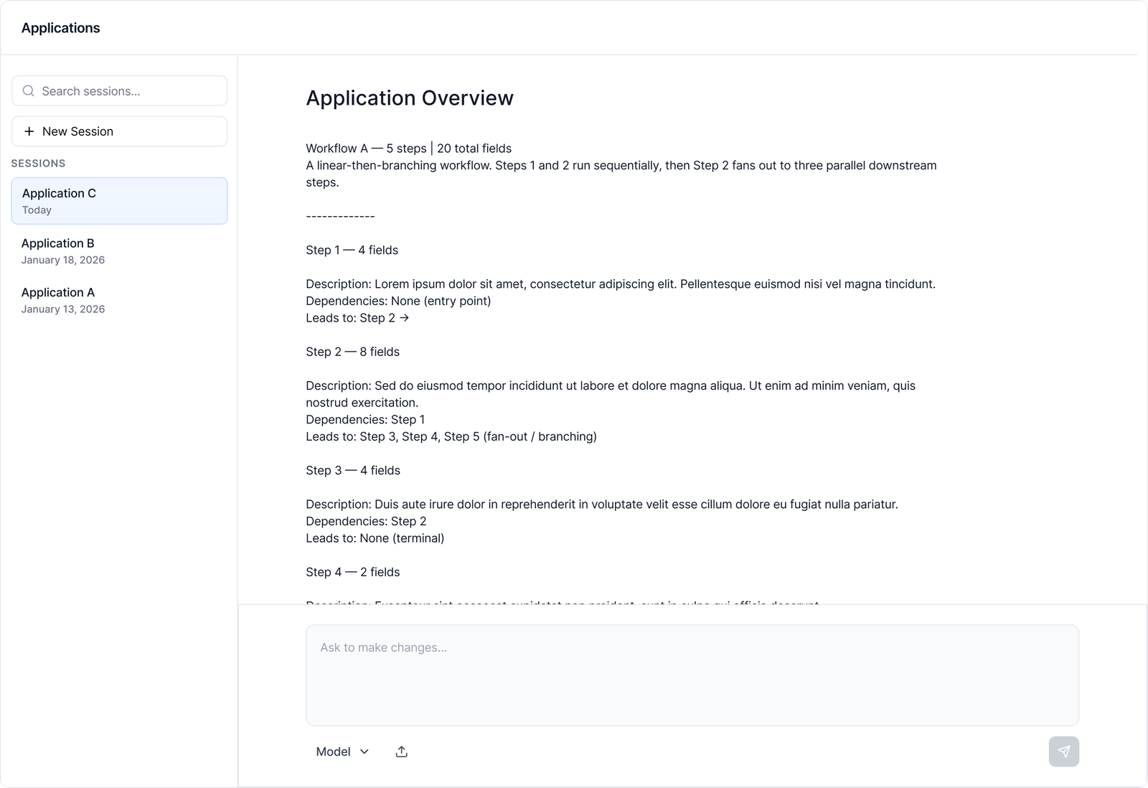Click 'Leads to: None (terminal)' text
Screen dimensions: 1148x788
click(375, 538)
